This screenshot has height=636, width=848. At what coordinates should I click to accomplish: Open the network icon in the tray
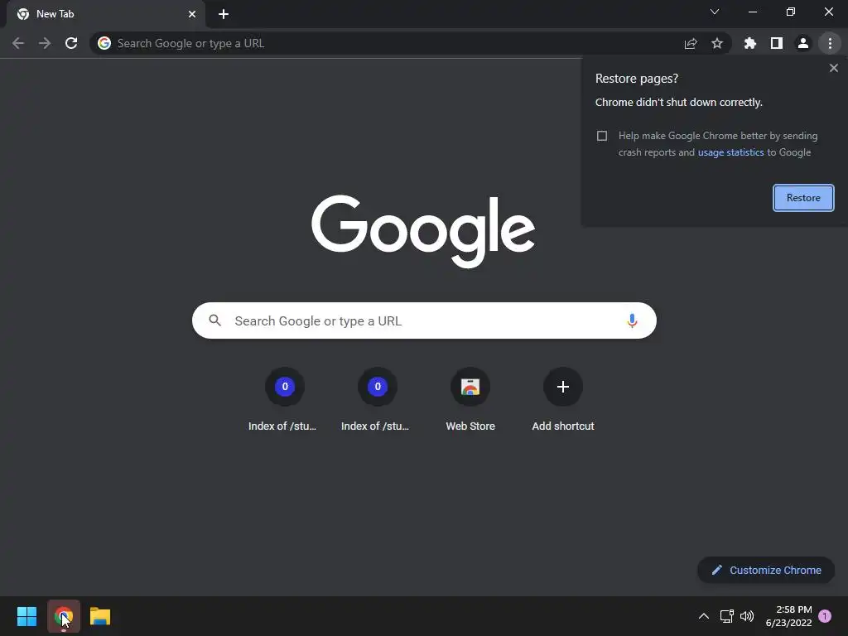727,616
